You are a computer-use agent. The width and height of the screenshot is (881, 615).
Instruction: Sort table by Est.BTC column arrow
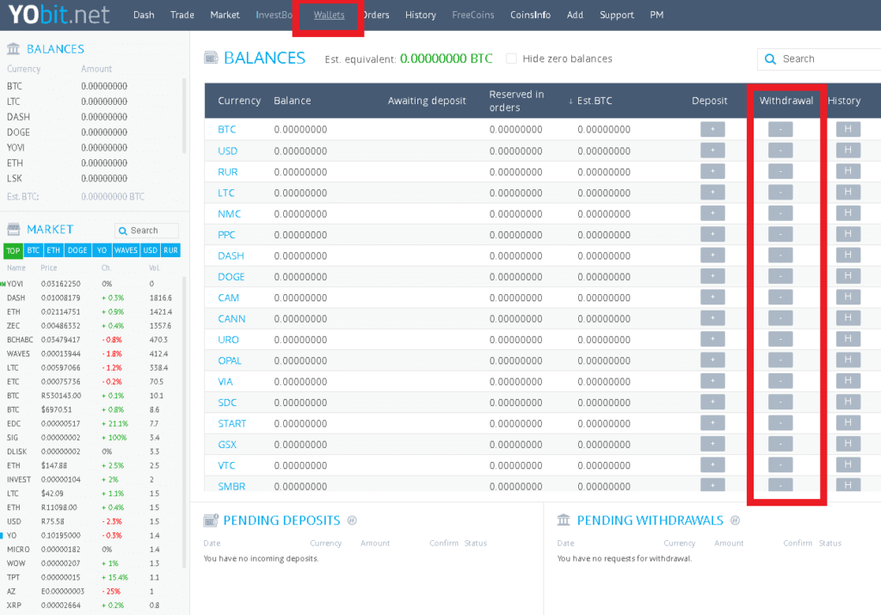(570, 101)
